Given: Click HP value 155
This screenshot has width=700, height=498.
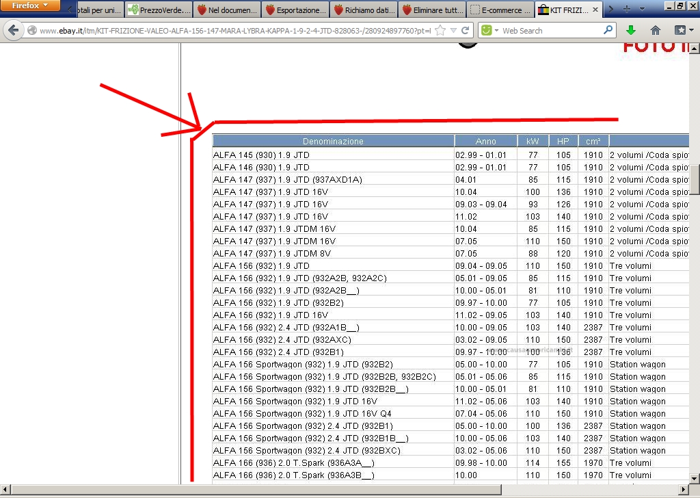Looking at the screenshot, I should pyautogui.click(x=563, y=463).
